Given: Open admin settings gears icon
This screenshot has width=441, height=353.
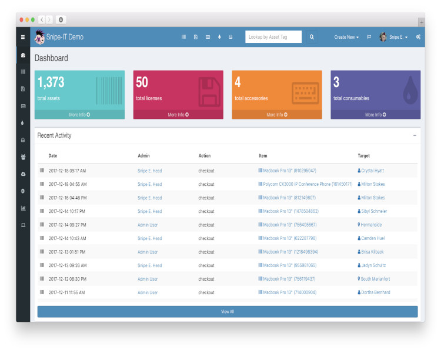Looking at the screenshot, I should point(418,37).
